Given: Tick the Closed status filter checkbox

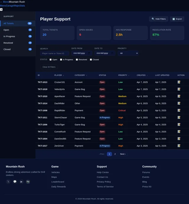Looking at the screenshot, I should [x=91, y=60].
